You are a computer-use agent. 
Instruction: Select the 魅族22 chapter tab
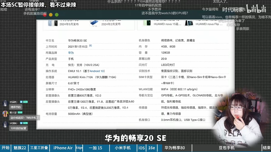20,148
